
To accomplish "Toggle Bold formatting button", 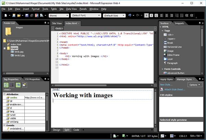I will click(x=146, y=15).
